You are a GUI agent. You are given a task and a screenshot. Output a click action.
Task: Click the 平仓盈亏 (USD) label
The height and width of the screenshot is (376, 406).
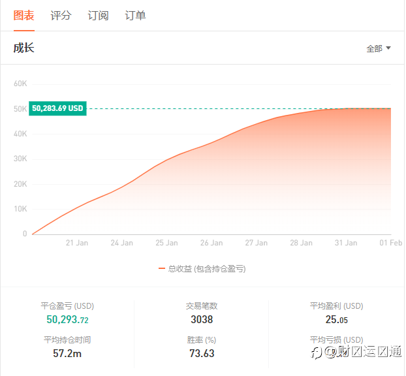tap(67, 306)
